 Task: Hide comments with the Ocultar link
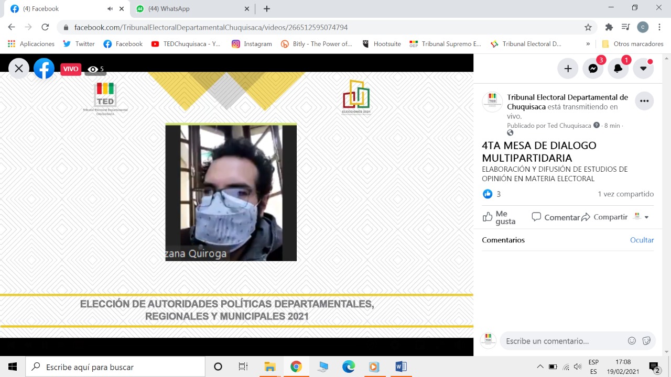tap(642, 240)
